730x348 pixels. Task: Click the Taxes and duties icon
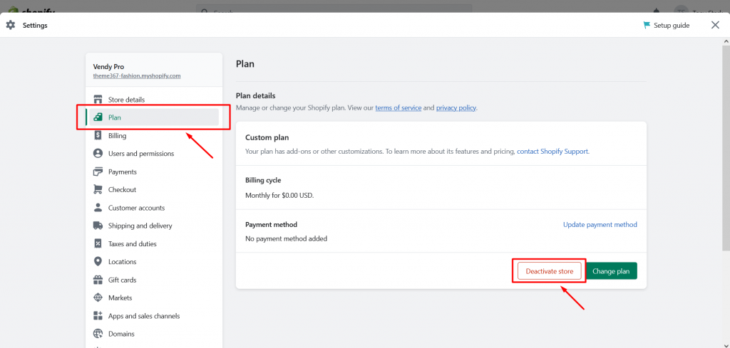(x=98, y=243)
